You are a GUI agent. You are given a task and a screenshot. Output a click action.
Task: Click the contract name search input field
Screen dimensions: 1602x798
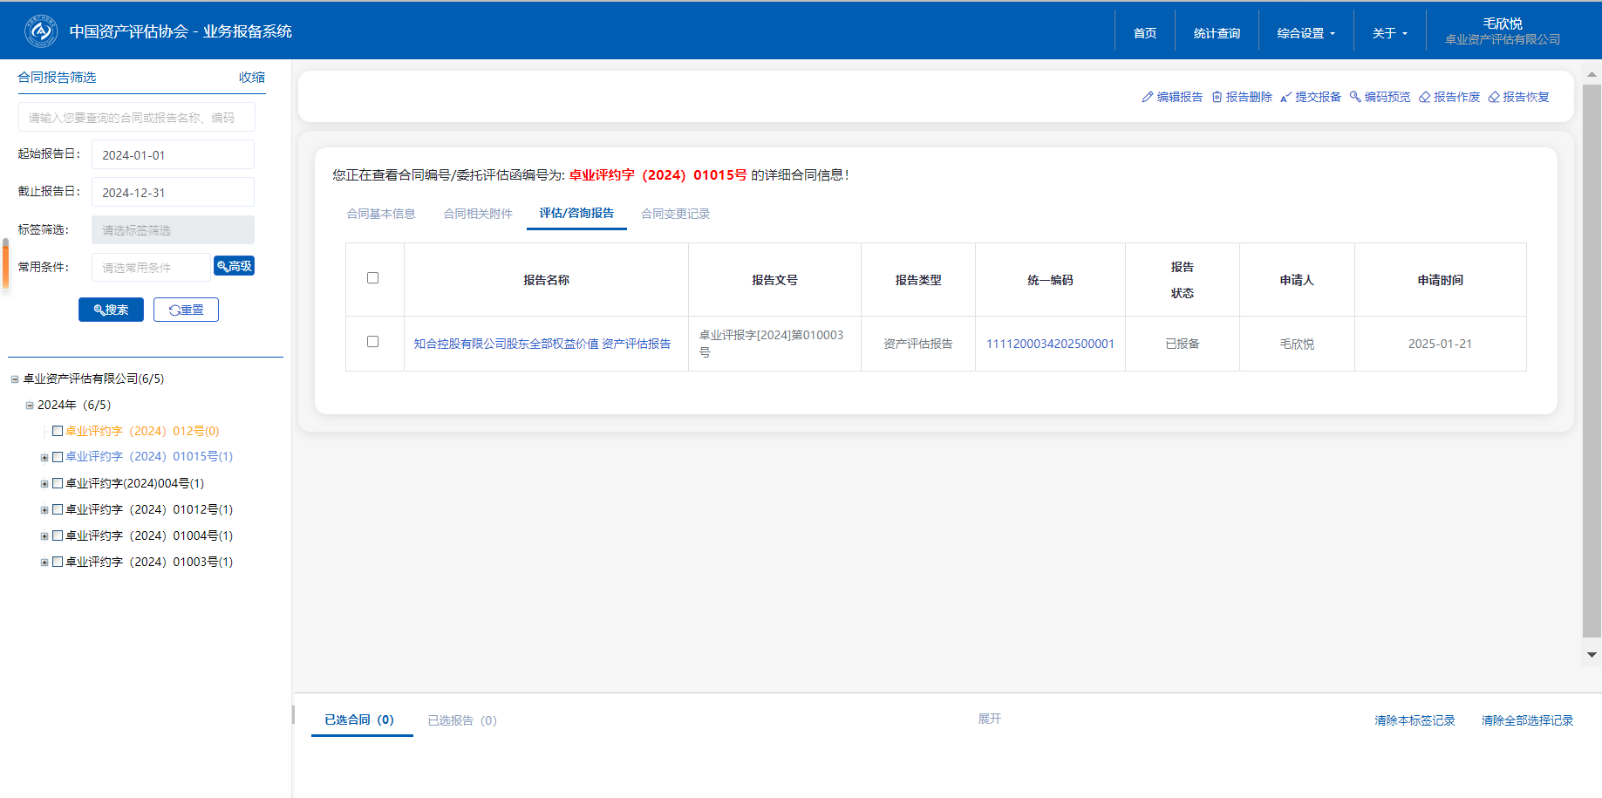pos(136,117)
